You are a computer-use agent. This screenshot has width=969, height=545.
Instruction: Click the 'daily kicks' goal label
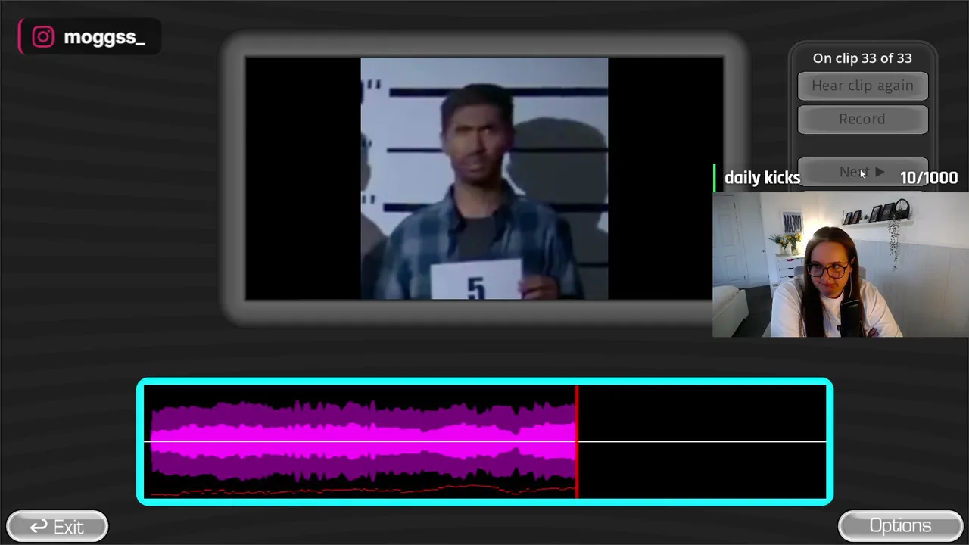762,178
